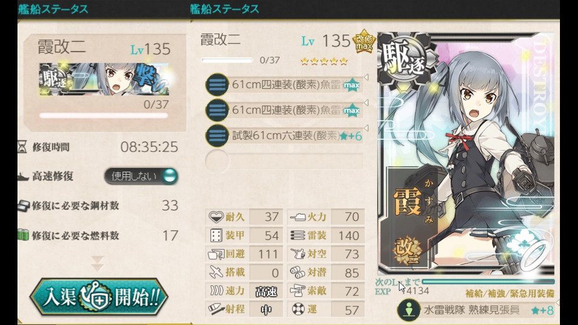Click the 水雷戦隊 熟練見張員 equipment label
578x325 pixels.
point(472,310)
